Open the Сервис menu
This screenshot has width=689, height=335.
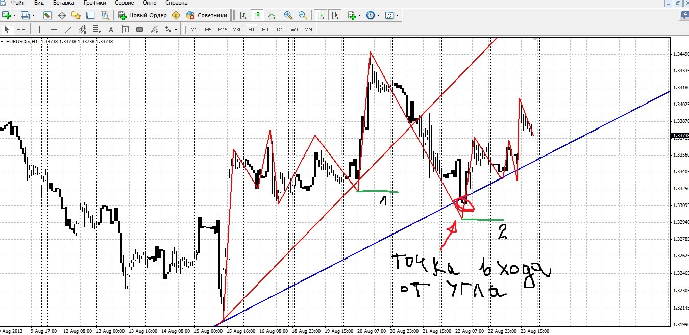pos(125,3)
